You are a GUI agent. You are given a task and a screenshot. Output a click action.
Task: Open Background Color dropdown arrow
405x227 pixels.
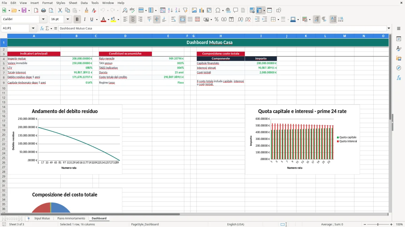(118, 20)
